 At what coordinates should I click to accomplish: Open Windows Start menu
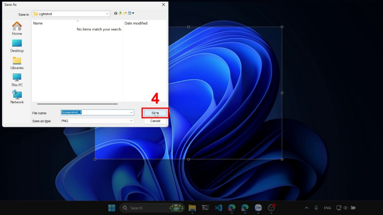[x=112, y=208]
